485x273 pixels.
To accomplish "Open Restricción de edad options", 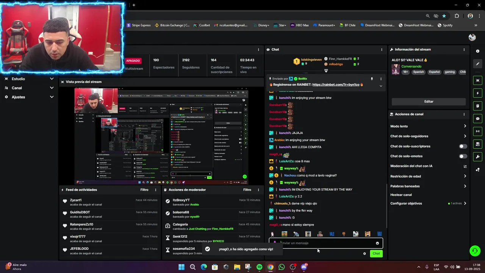I will coord(429,176).
